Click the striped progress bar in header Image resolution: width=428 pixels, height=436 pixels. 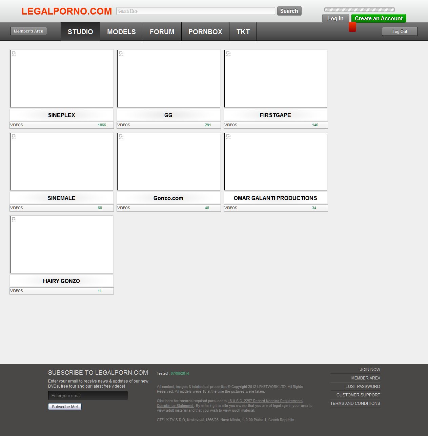coord(359,10)
